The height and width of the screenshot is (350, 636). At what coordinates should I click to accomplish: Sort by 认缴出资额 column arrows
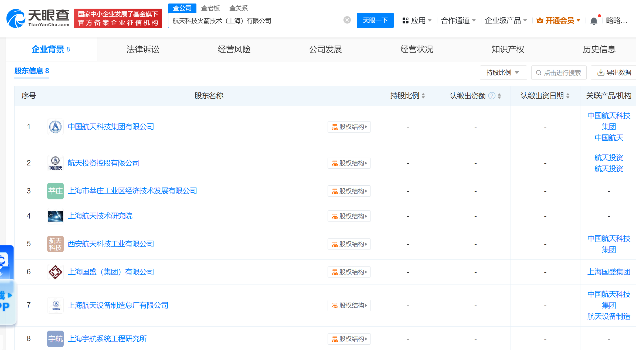[499, 96]
